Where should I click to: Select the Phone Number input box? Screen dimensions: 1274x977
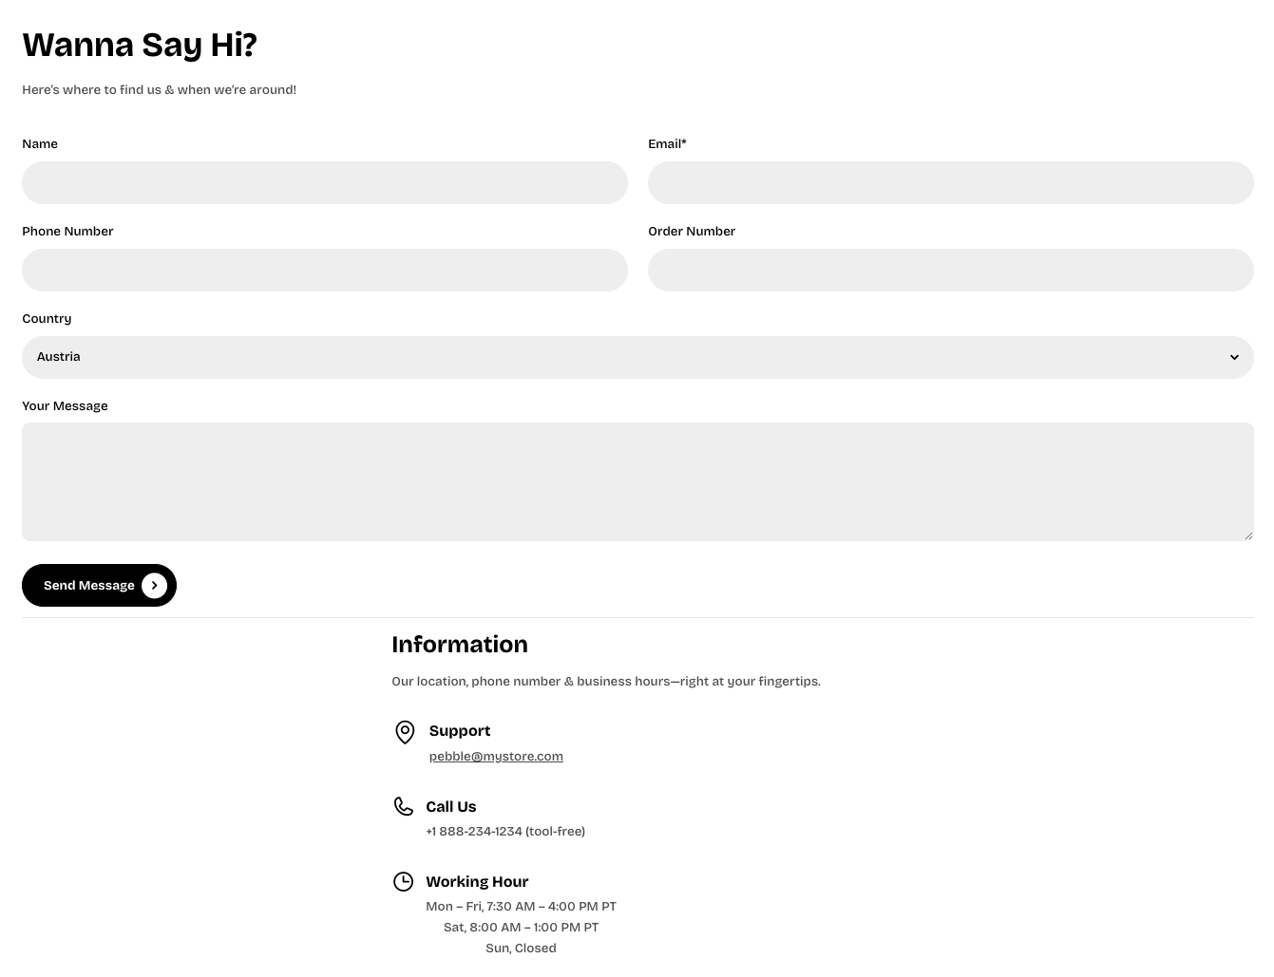point(325,270)
